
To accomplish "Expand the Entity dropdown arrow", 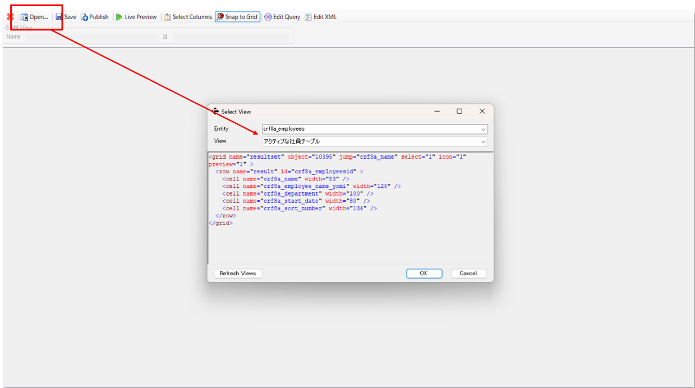I will point(483,129).
